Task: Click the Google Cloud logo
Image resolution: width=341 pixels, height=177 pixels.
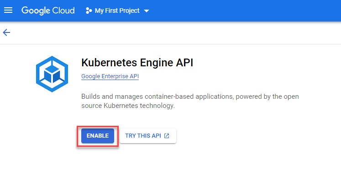Action: (x=48, y=11)
